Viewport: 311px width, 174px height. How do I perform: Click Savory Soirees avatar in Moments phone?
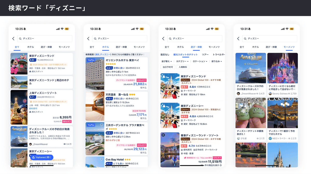[270, 93]
